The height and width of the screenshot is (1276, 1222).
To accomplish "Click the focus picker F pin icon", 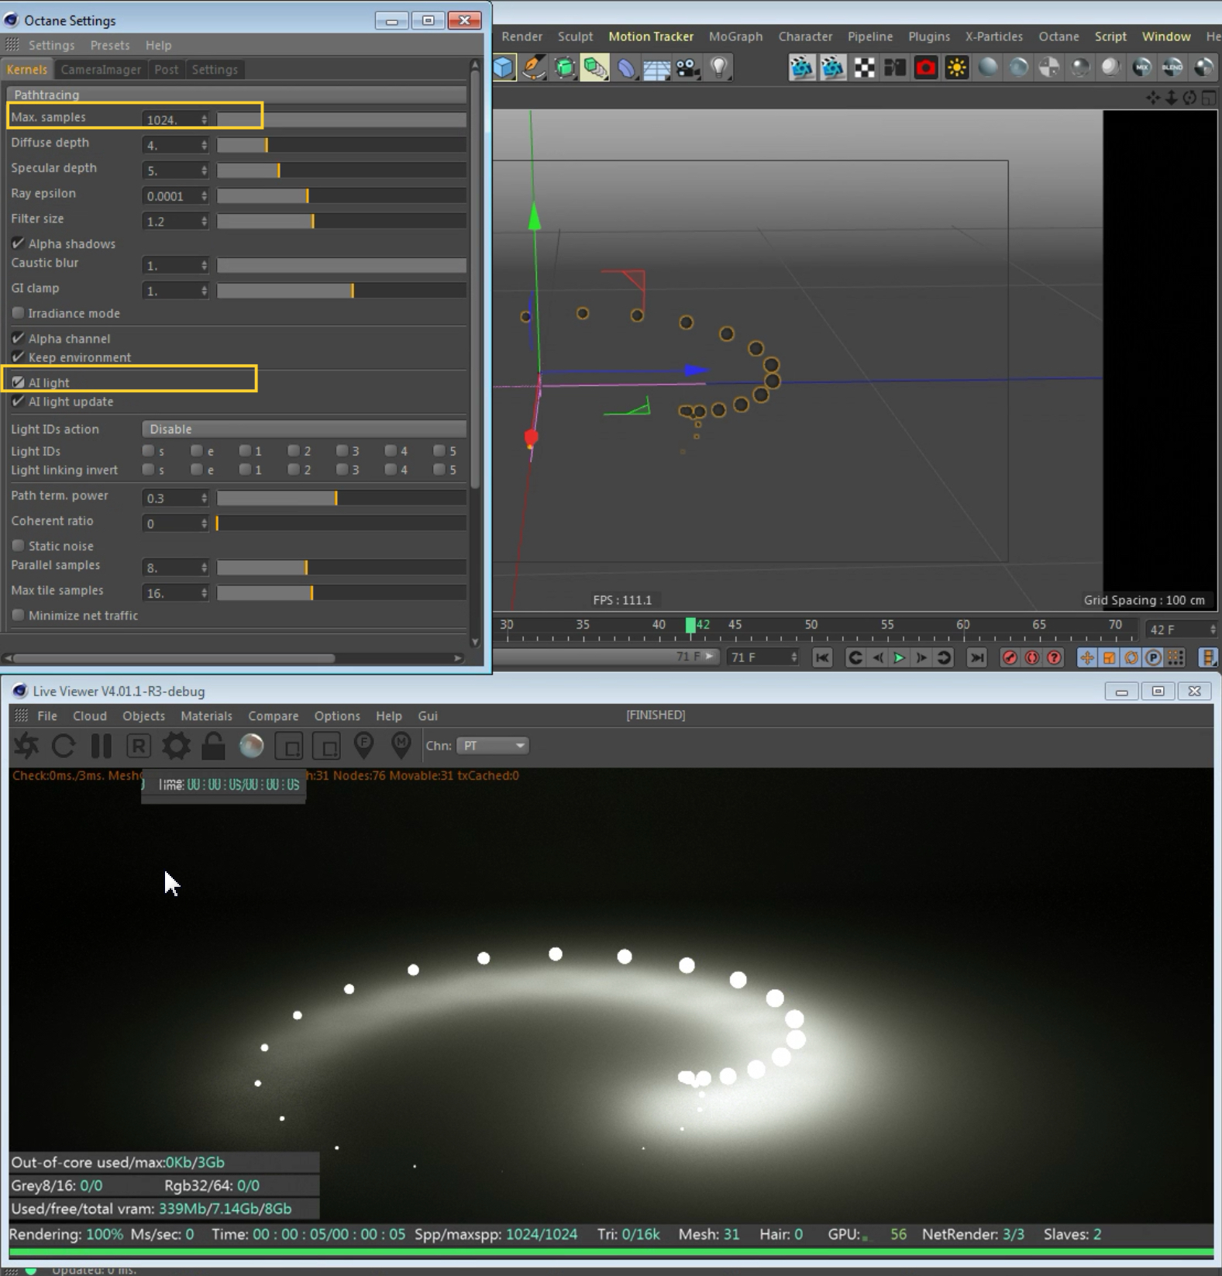I will (x=363, y=746).
